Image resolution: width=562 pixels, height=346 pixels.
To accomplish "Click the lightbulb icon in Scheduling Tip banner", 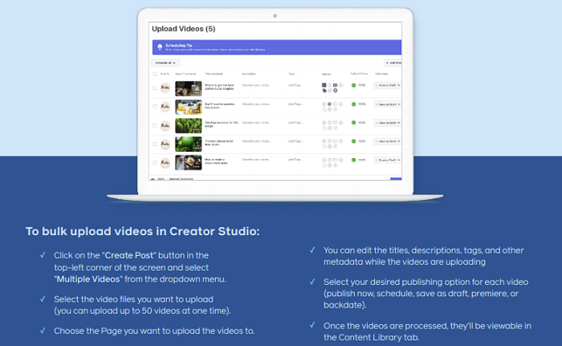I will (x=160, y=47).
